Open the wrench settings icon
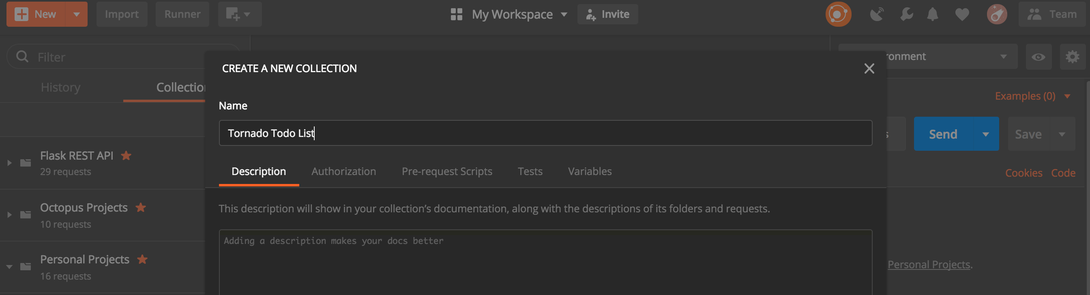 [x=906, y=14]
